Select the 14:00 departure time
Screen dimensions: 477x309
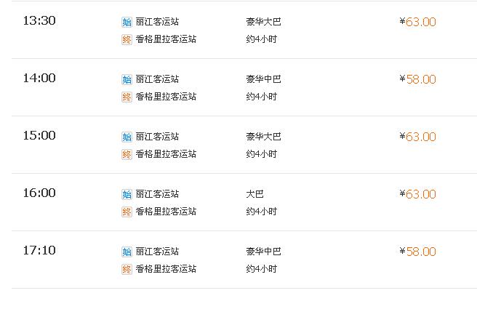39,79
